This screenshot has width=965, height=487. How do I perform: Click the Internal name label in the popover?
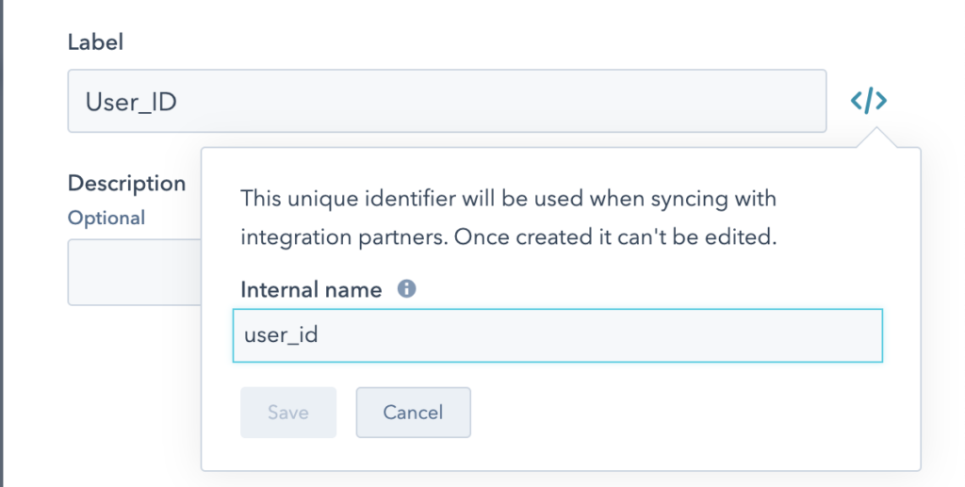tap(311, 289)
